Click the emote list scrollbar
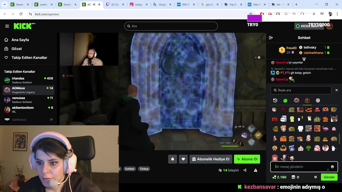342x192 pixels. (x=340, y=139)
